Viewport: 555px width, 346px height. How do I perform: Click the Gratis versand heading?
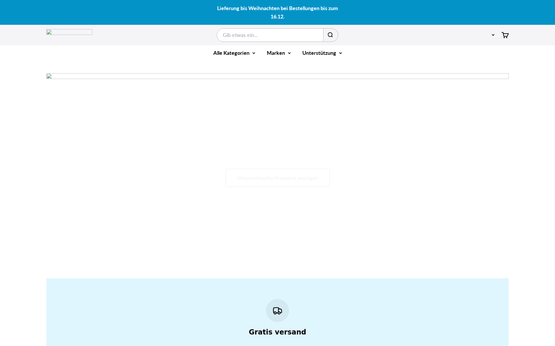277,332
